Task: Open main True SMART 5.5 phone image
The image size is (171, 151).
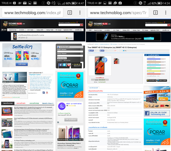Action: [x=100, y=66]
